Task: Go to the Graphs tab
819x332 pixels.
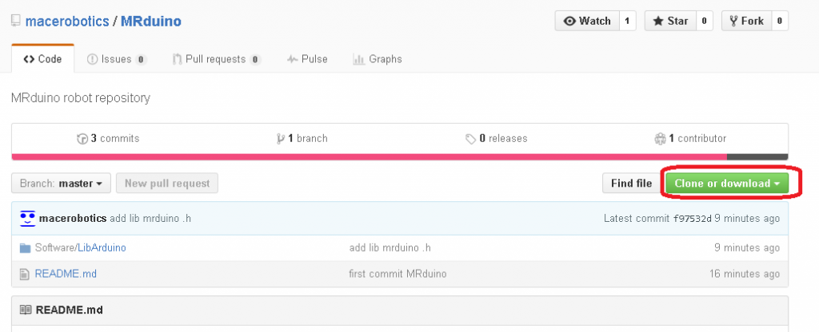Action: click(x=378, y=59)
